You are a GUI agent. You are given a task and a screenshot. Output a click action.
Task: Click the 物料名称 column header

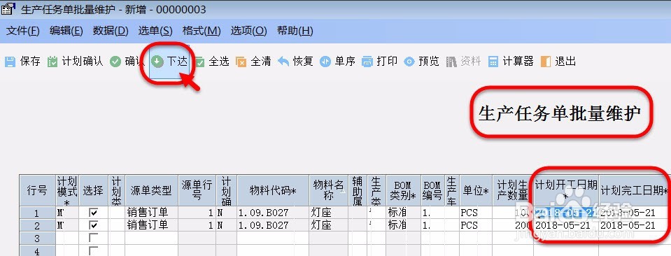pos(329,190)
